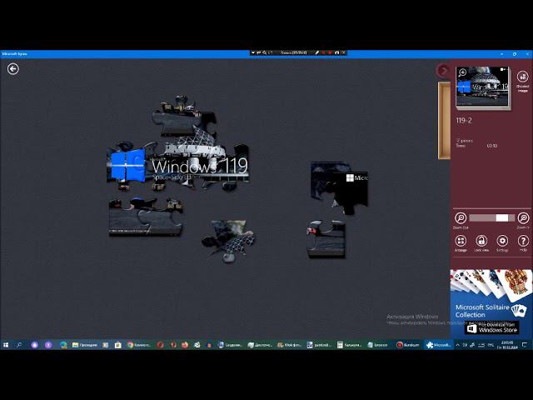Open the Microsoft Solitaire Collection ad

pyautogui.click(x=491, y=302)
